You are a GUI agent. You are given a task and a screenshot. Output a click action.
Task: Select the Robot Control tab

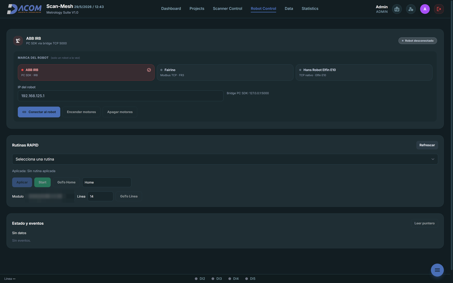click(x=263, y=8)
